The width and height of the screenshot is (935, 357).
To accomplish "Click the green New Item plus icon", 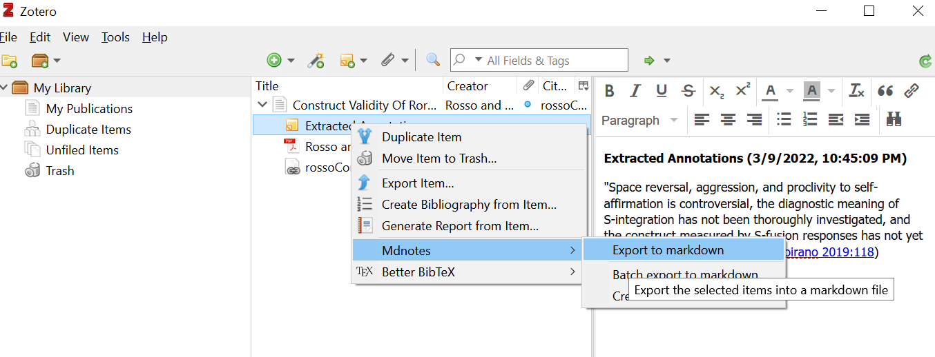I will [x=274, y=61].
